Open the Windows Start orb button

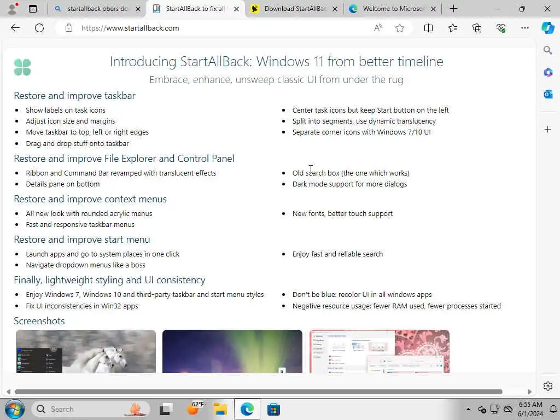(14, 409)
